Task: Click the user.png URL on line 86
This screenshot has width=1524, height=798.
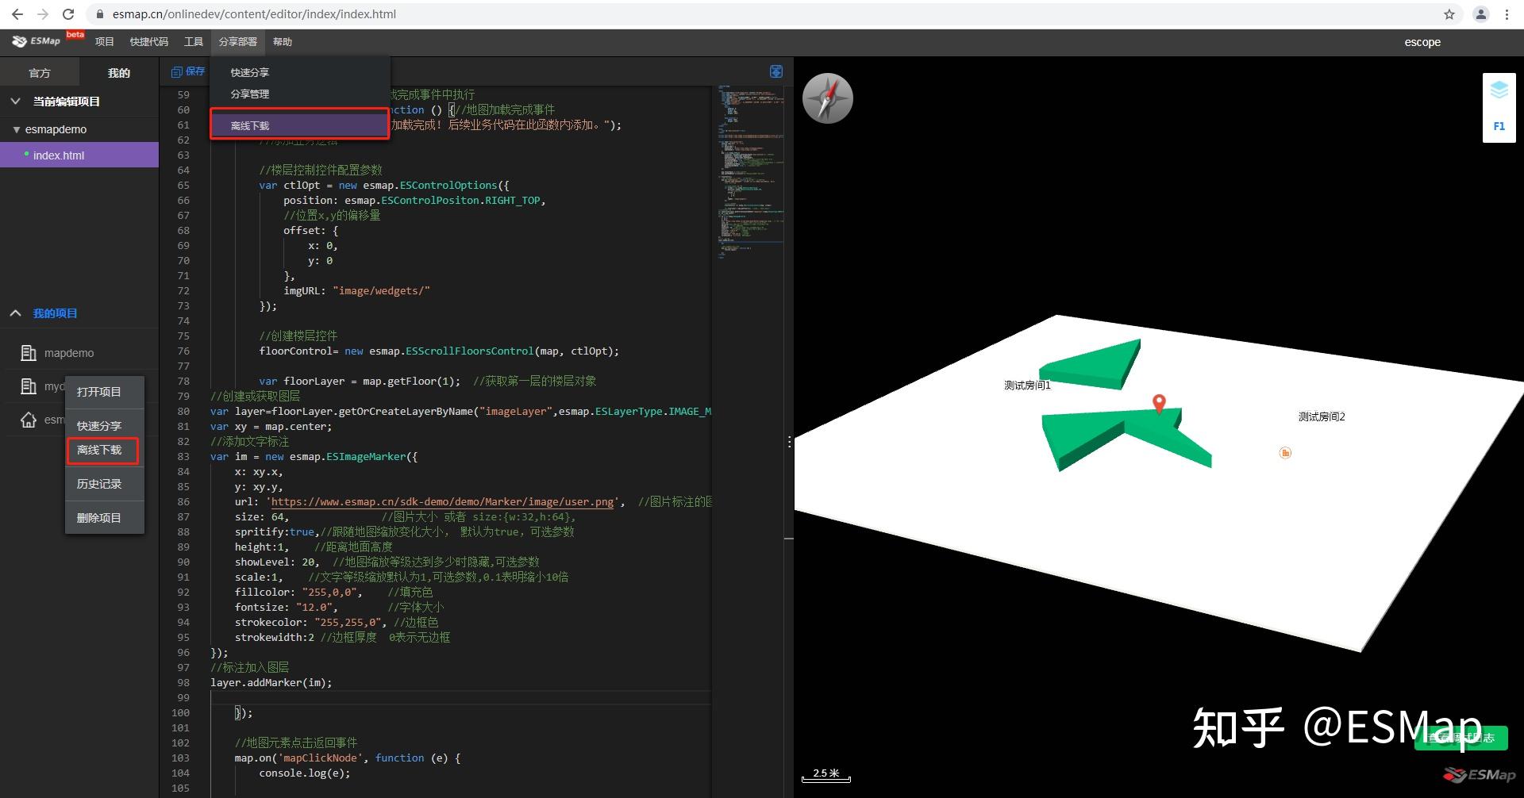Action: tap(443, 502)
